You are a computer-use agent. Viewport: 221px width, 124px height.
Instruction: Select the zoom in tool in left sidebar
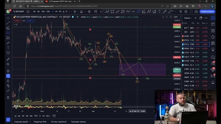click(x=8, y=64)
